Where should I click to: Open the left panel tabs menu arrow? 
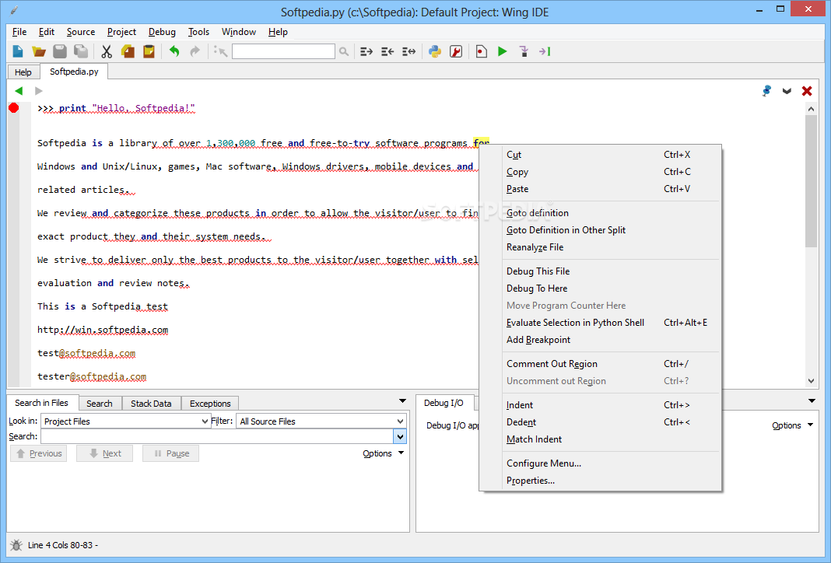[402, 401]
